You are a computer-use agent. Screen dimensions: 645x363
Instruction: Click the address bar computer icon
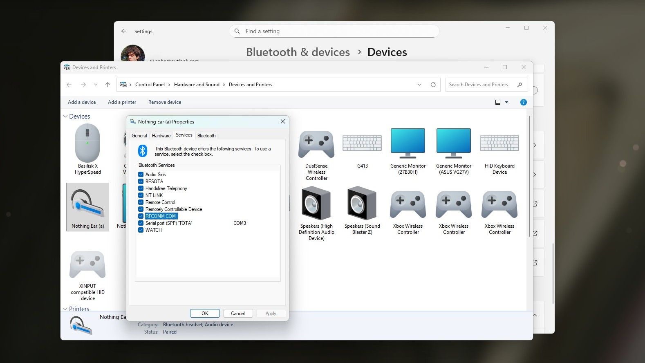tap(123, 85)
